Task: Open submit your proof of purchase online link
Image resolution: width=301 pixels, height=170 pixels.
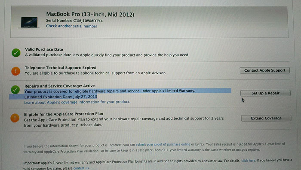Action: click(x=163, y=145)
